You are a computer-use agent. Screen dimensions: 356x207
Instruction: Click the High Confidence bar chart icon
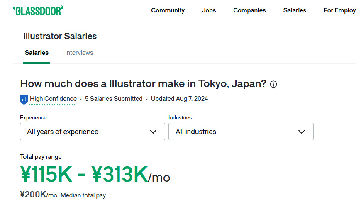[x=24, y=99]
